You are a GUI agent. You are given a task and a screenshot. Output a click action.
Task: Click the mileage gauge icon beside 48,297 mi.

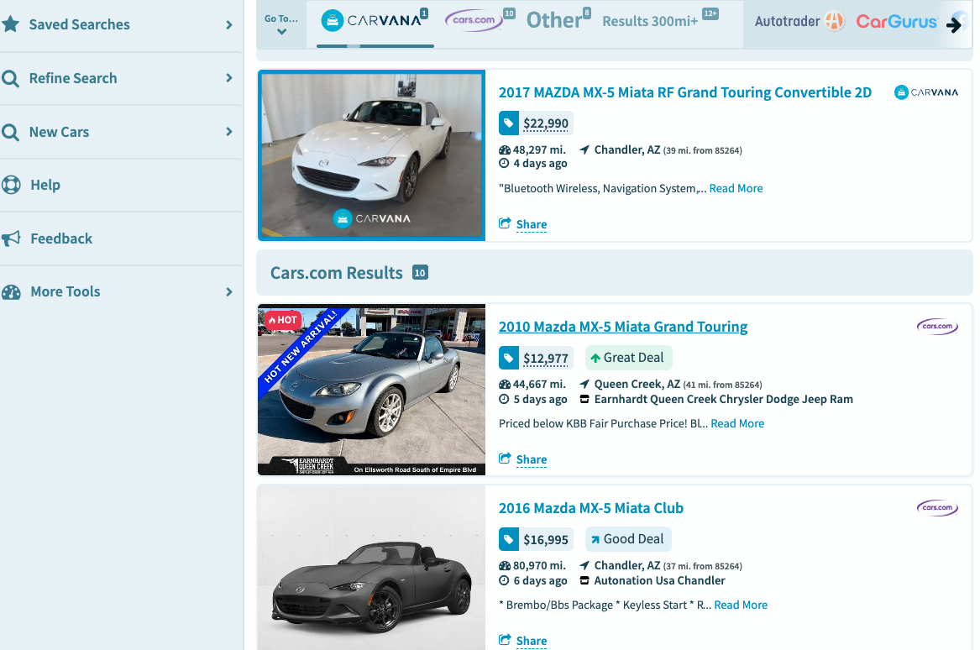[x=505, y=150]
